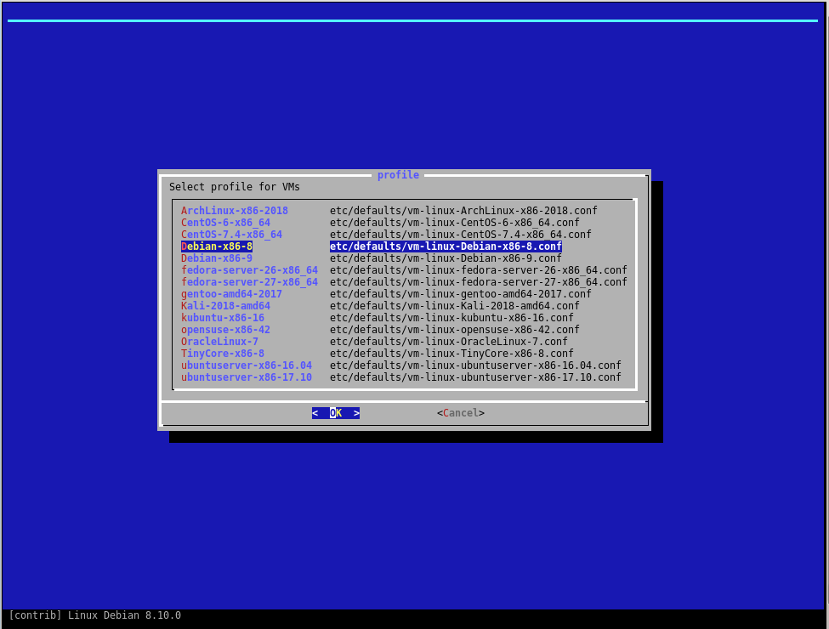Click the '[contrib] Linux Debian 8.10.0' status line
Image resolution: width=829 pixels, height=629 pixels.
95,615
